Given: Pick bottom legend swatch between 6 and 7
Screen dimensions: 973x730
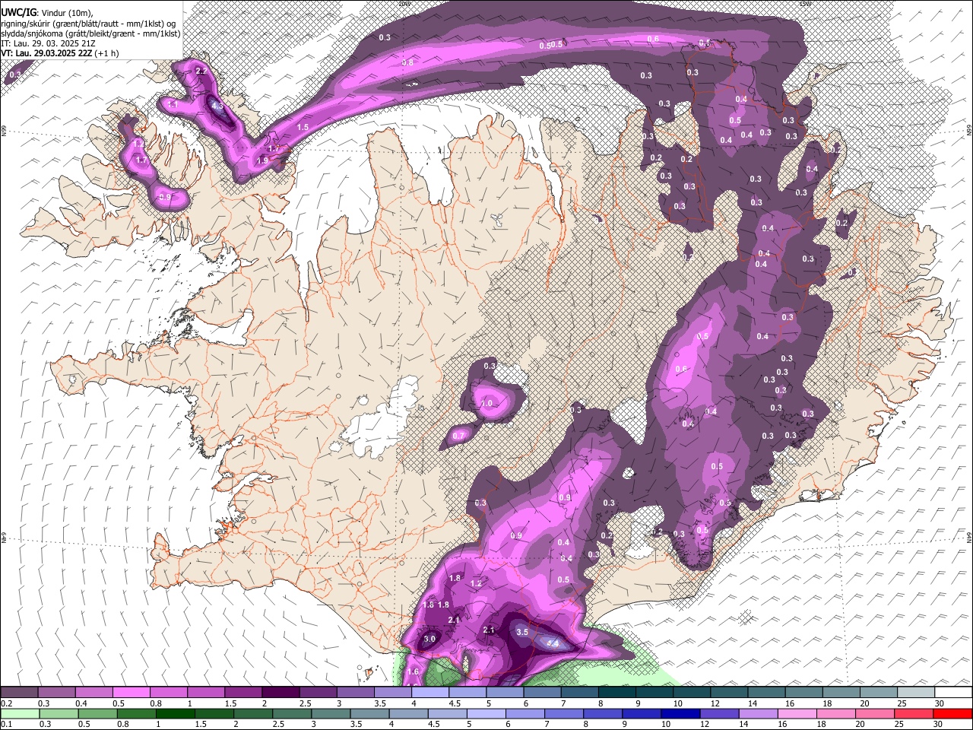Looking at the screenshot, I should coord(526,714).
